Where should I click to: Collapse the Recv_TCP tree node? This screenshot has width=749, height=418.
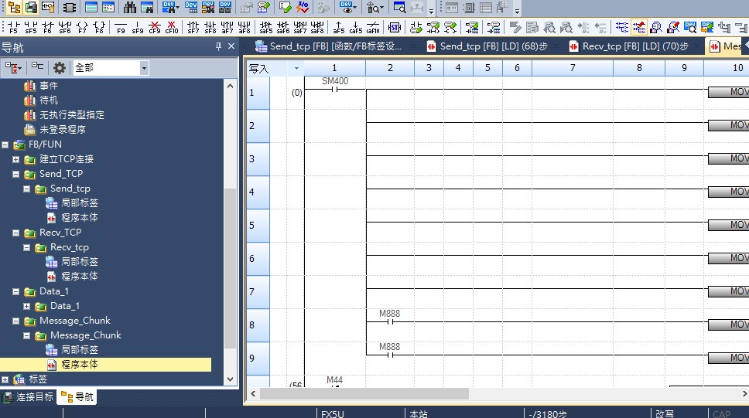16,233
